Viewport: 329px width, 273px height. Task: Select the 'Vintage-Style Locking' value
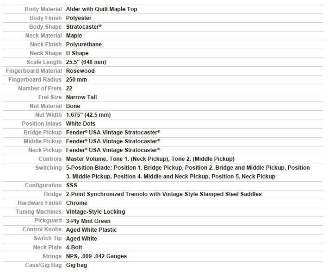[95, 212]
